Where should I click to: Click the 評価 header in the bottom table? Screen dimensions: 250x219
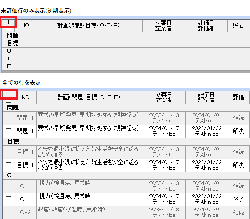tap(238, 97)
